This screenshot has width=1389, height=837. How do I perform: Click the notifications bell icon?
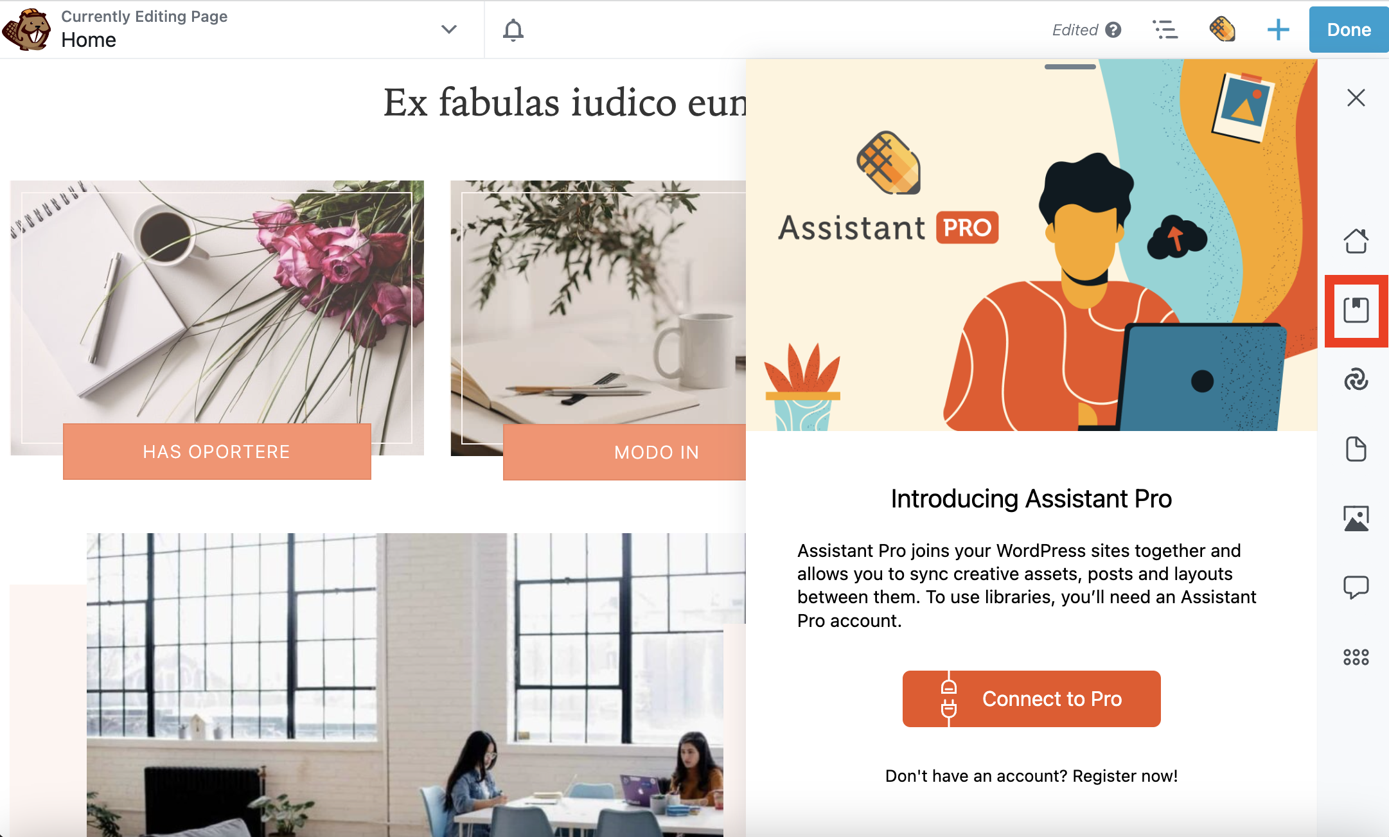click(514, 29)
